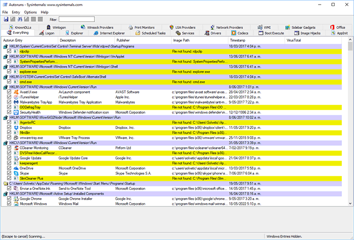Click the Google Chrome entry icon
Viewport: 354px width, 240px height.
pyautogui.click(x=16, y=198)
